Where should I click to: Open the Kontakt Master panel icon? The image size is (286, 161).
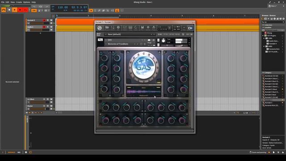(x=113, y=28)
